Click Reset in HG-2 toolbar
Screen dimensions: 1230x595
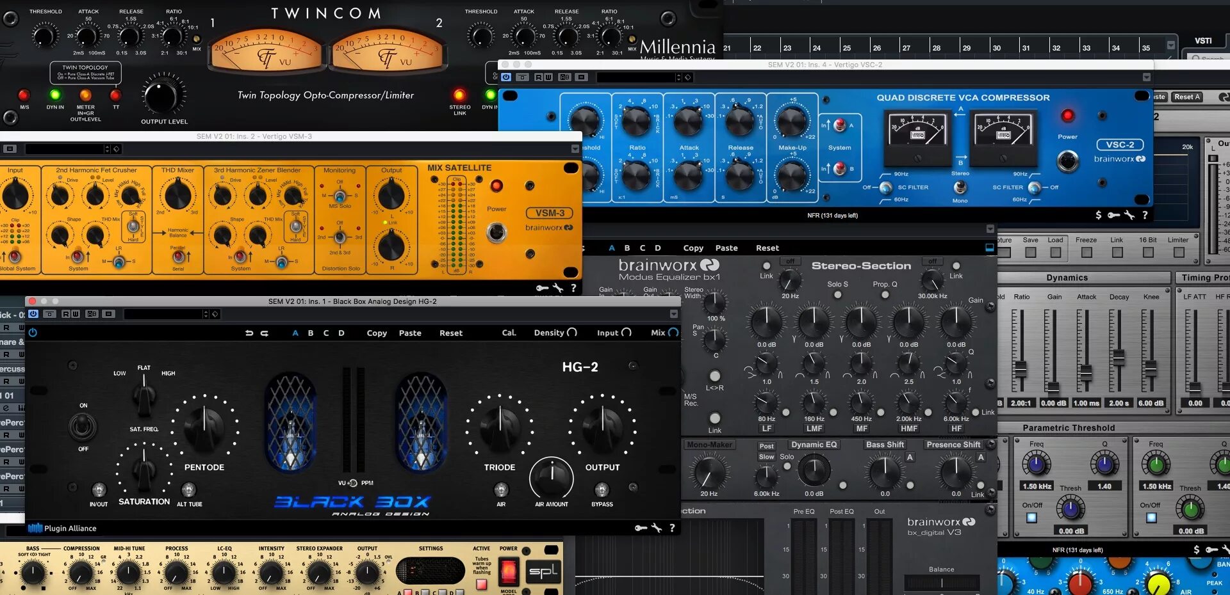coord(451,333)
